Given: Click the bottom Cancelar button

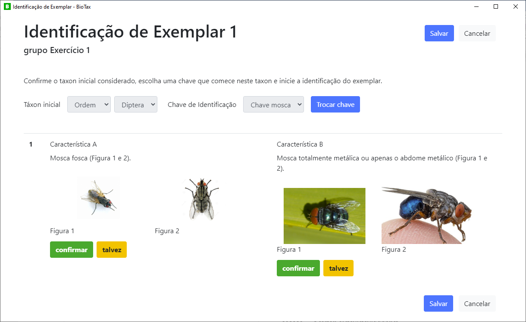Looking at the screenshot, I should point(477,303).
